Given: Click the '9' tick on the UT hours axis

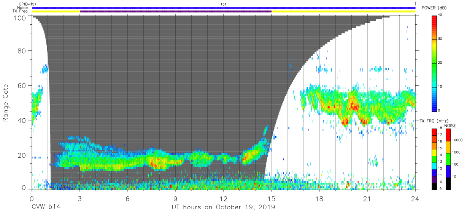Looking at the screenshot, I should pyautogui.click(x=175, y=198).
